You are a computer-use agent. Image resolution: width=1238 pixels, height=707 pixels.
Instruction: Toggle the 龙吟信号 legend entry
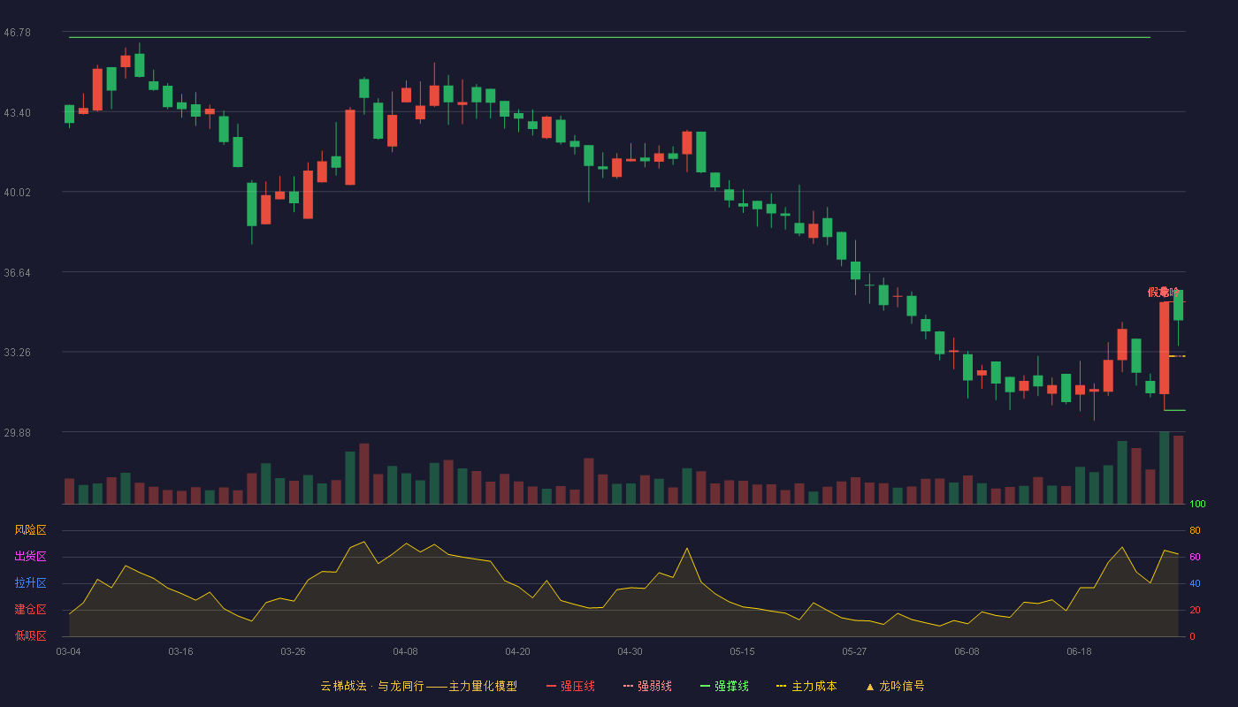coord(895,686)
